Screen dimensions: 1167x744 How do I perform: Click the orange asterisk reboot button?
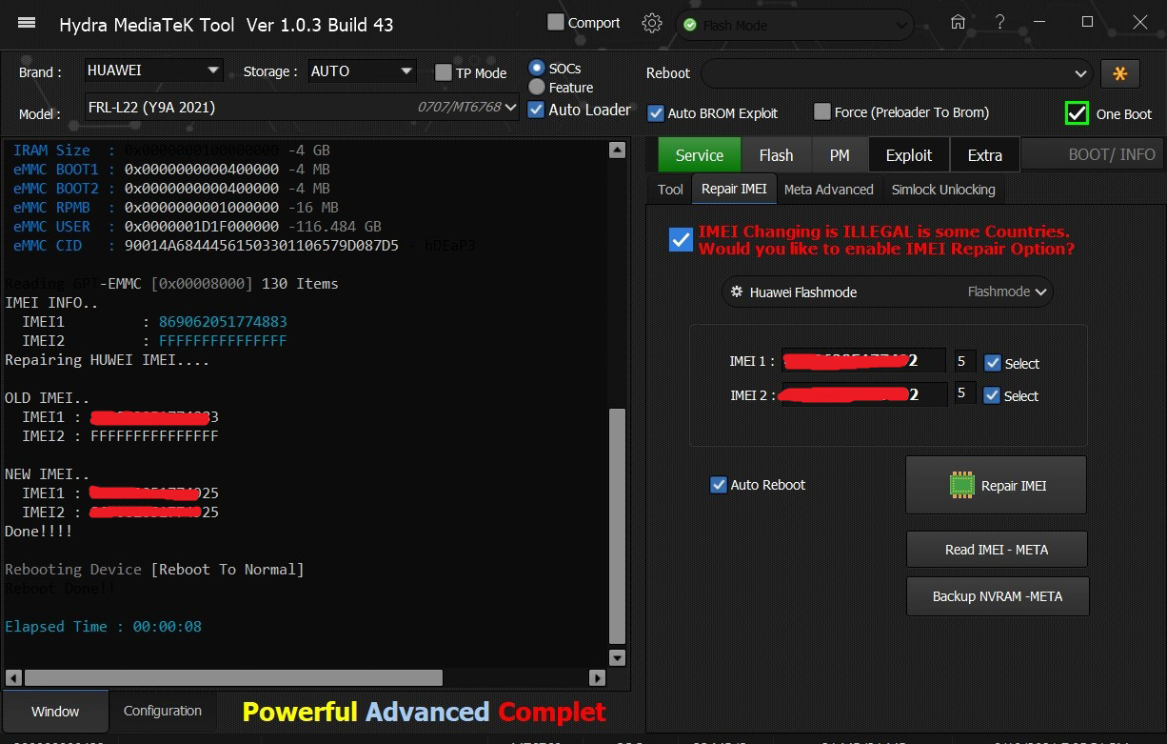1119,73
